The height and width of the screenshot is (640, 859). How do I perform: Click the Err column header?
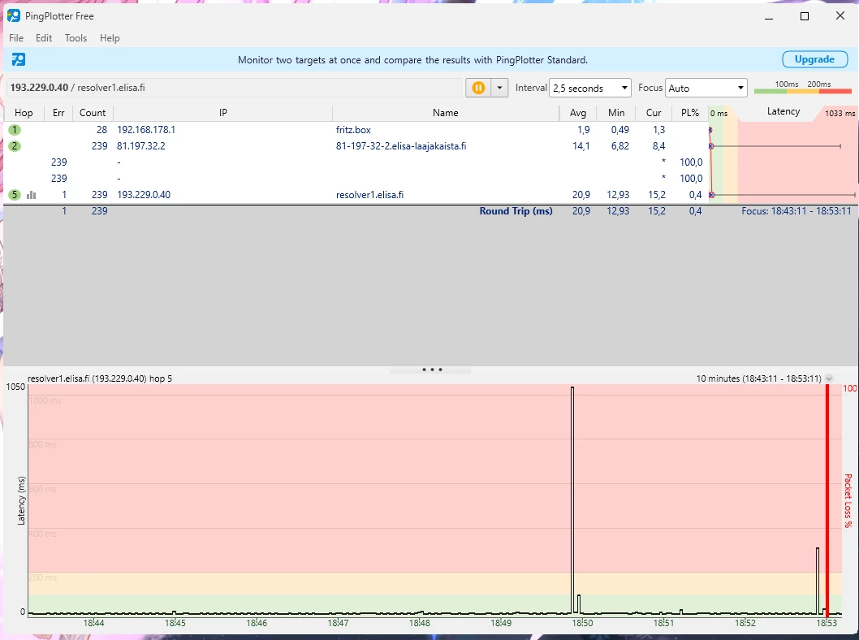pyautogui.click(x=58, y=113)
